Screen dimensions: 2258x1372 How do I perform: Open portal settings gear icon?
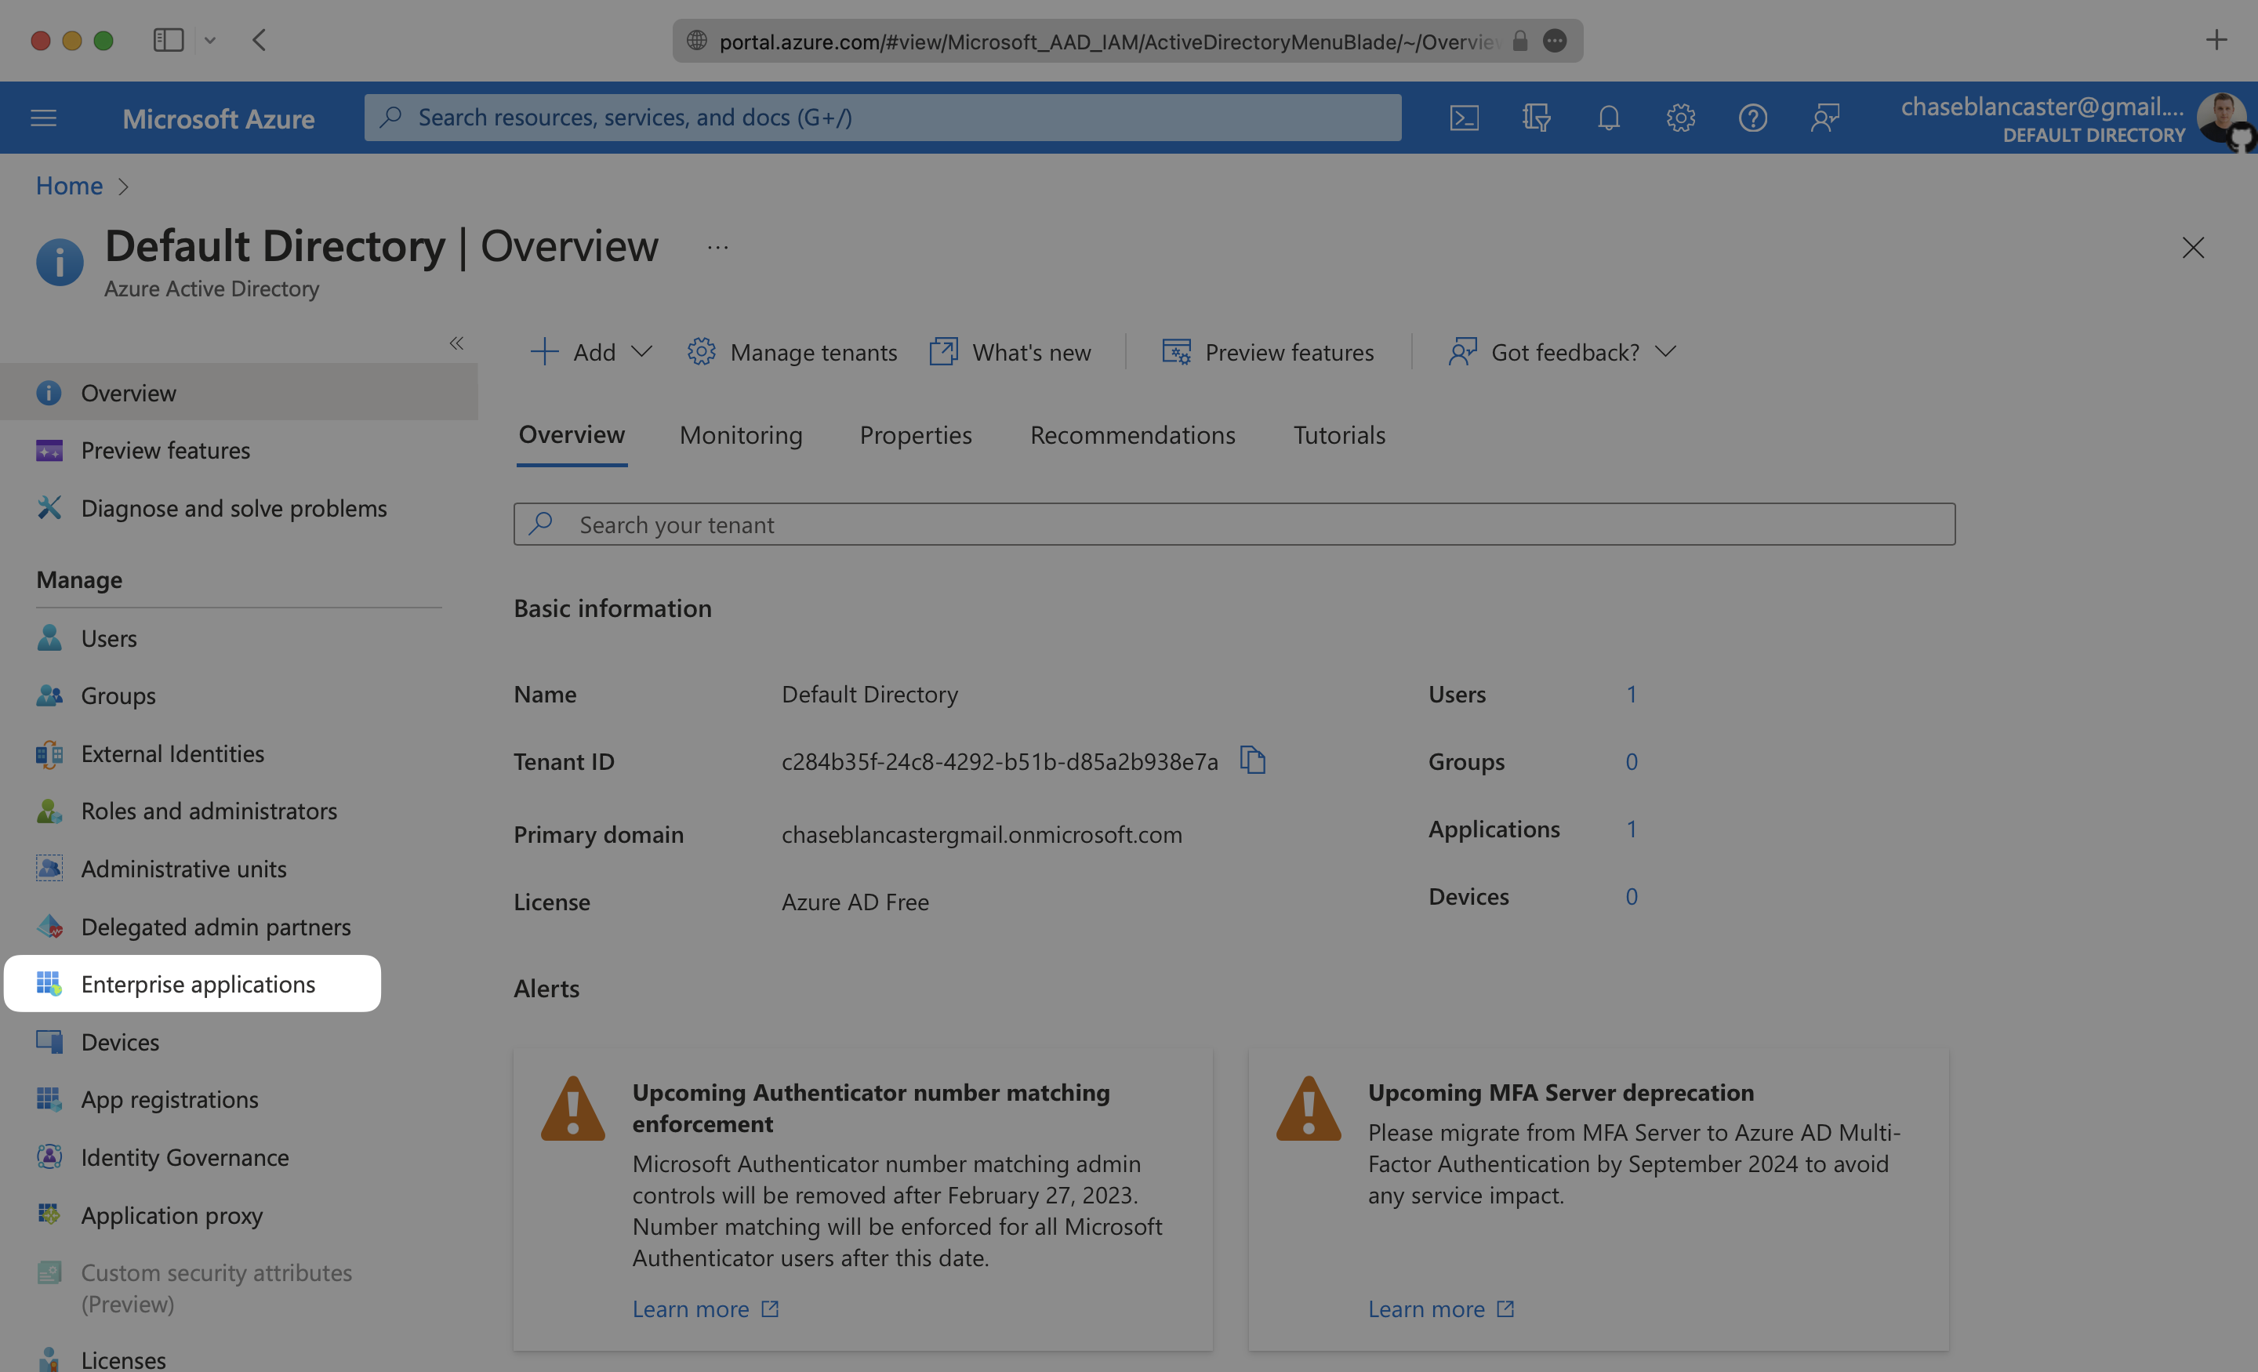click(1679, 118)
